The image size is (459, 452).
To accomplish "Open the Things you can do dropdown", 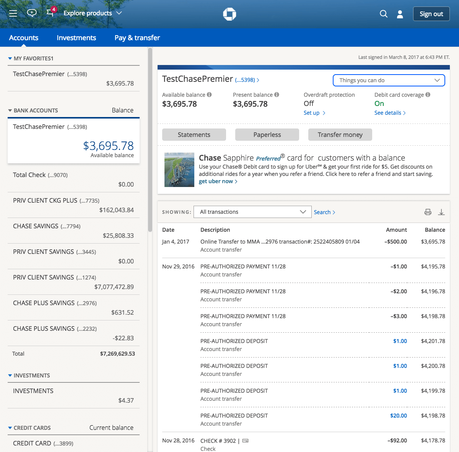I will click(389, 80).
